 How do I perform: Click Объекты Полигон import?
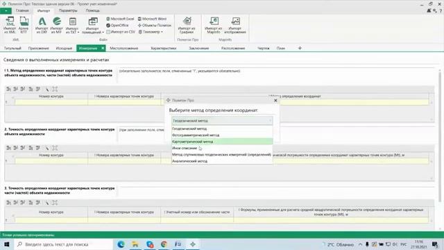point(155,25)
